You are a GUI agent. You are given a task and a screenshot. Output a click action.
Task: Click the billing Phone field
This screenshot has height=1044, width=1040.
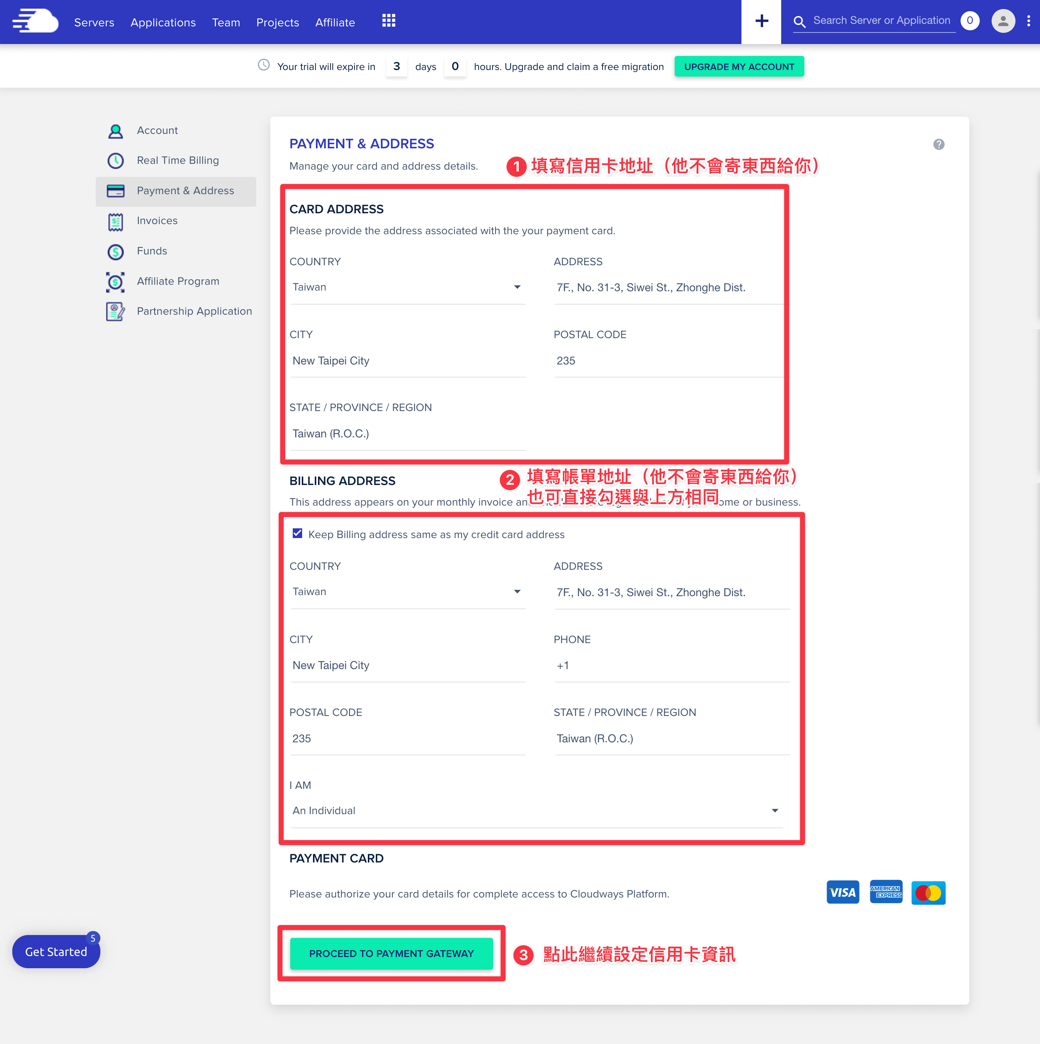pyautogui.click(x=672, y=666)
